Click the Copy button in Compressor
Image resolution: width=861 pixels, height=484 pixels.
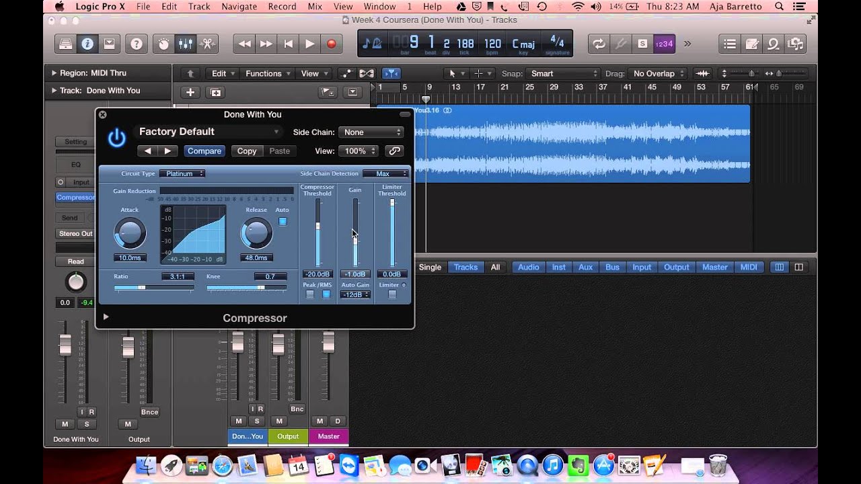(x=247, y=151)
